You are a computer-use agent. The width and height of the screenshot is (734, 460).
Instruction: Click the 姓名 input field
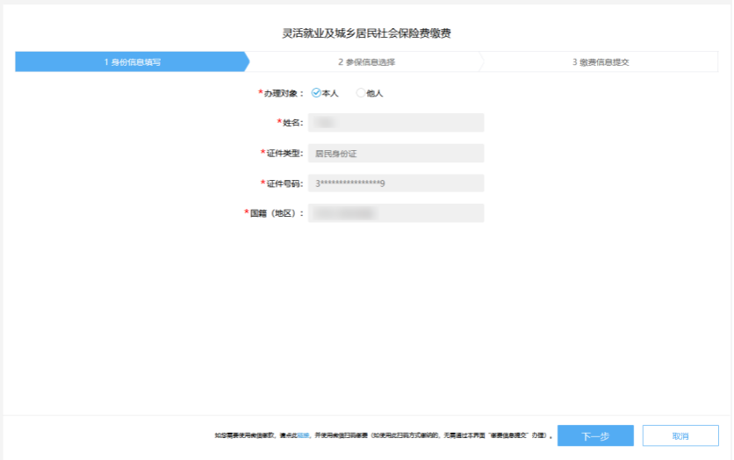[395, 123]
